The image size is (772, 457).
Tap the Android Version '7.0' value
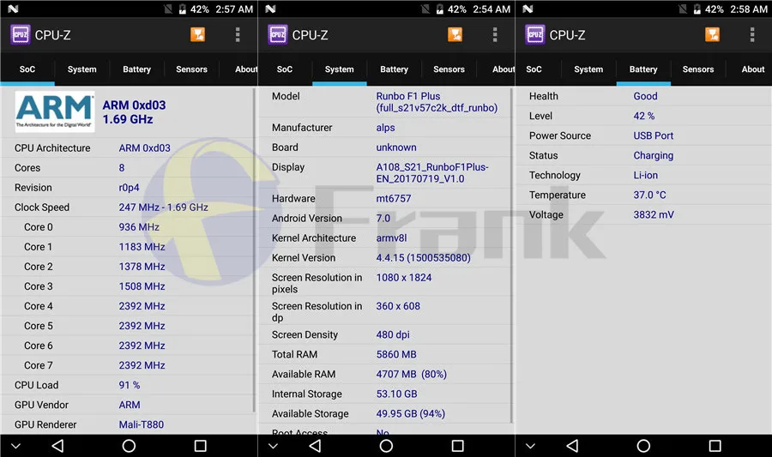point(383,218)
